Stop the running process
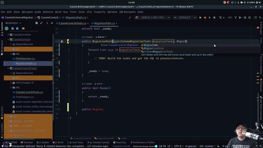Viewport: 263px width, 148px height. (215, 17)
